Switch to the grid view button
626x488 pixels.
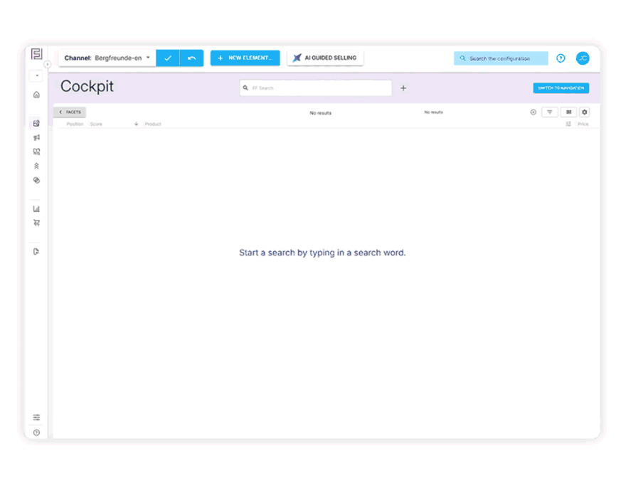tap(568, 112)
